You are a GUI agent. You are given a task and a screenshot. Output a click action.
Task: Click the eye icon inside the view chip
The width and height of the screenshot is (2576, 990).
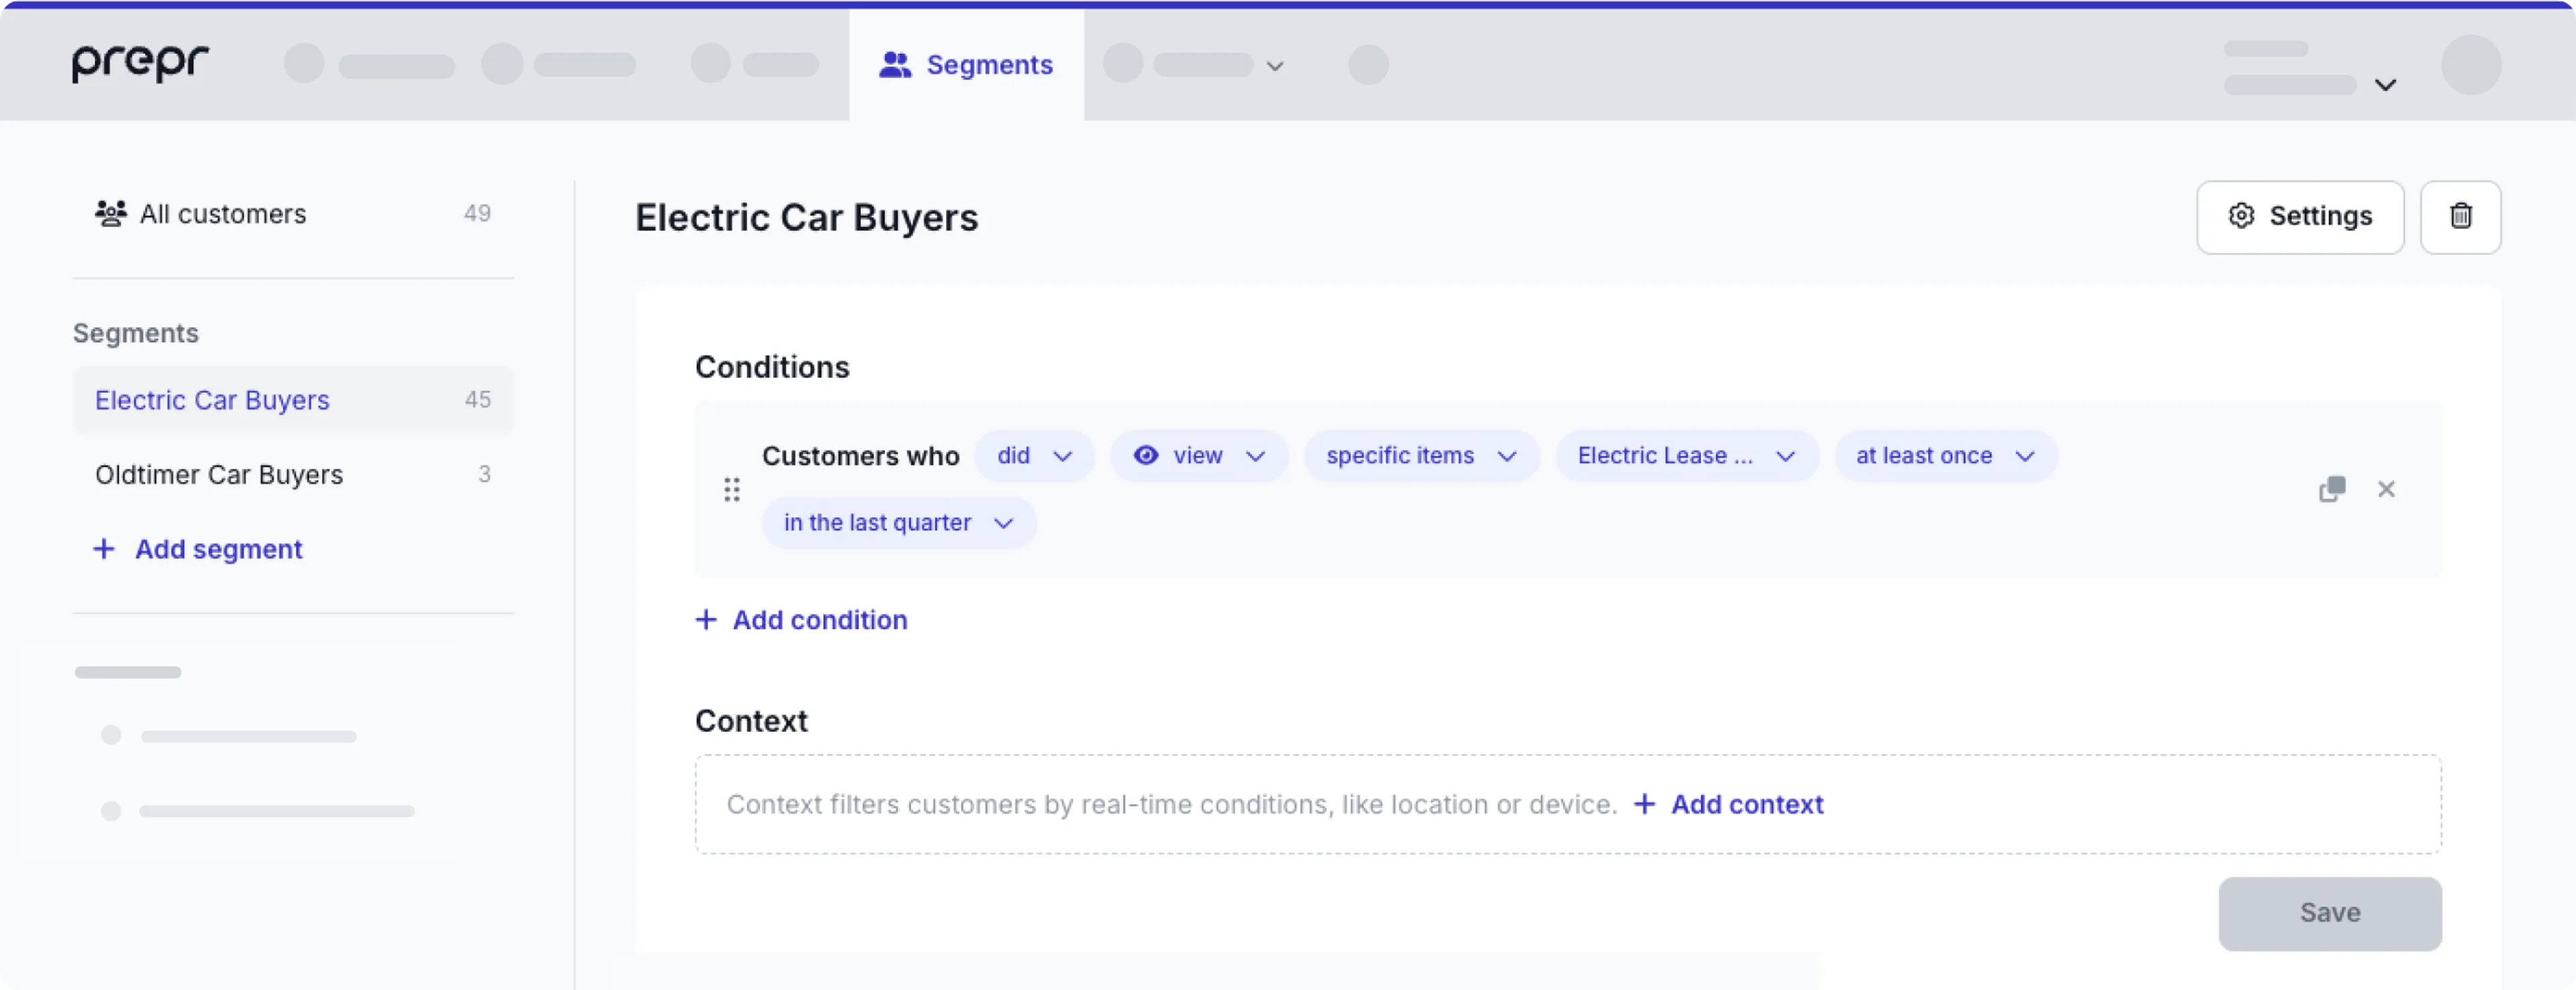1146,455
